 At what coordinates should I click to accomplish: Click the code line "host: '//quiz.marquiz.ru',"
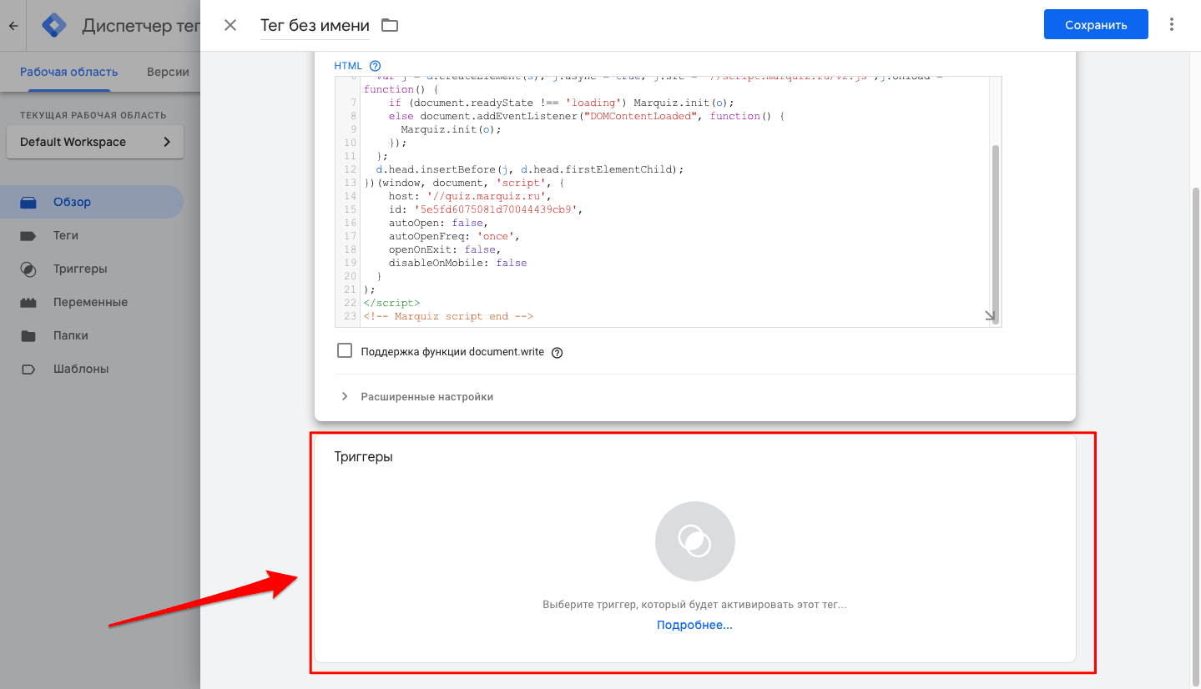[x=470, y=196]
